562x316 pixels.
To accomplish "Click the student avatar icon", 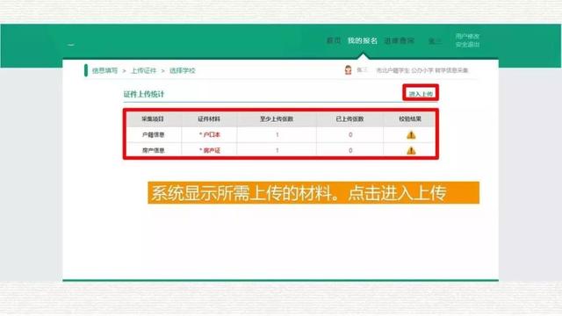I will point(348,70).
